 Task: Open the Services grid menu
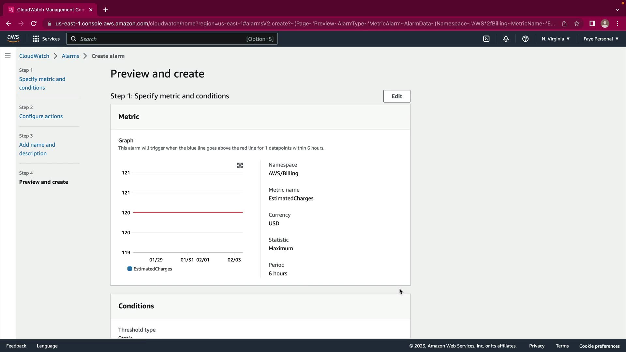pyautogui.click(x=46, y=39)
